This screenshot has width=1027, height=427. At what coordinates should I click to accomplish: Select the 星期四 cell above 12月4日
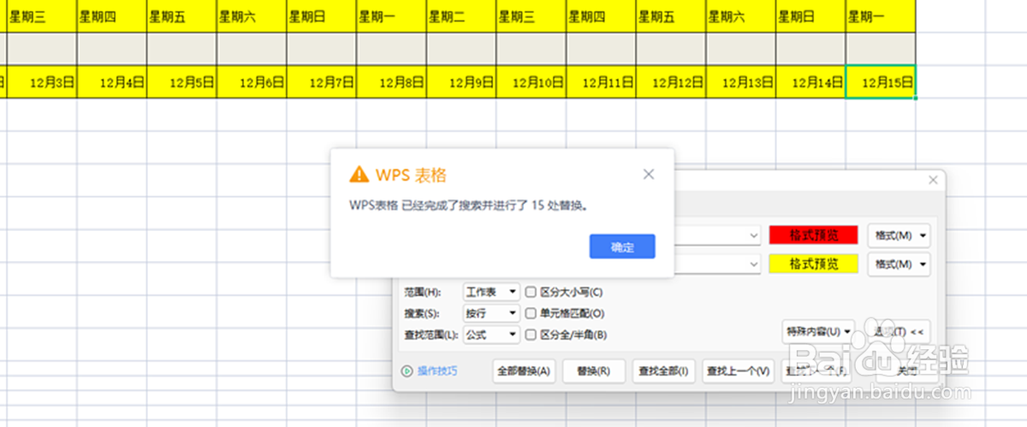coord(111,15)
